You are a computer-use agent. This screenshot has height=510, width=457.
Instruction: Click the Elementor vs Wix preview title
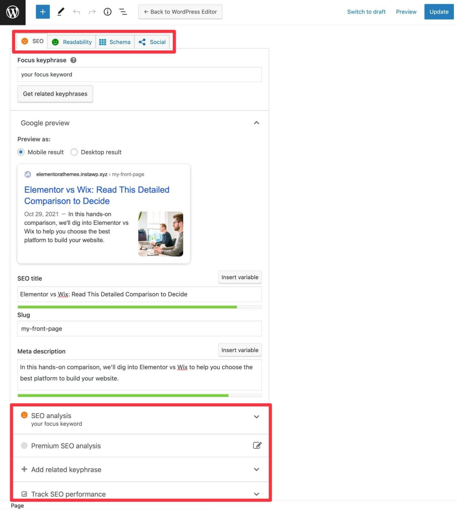point(97,195)
